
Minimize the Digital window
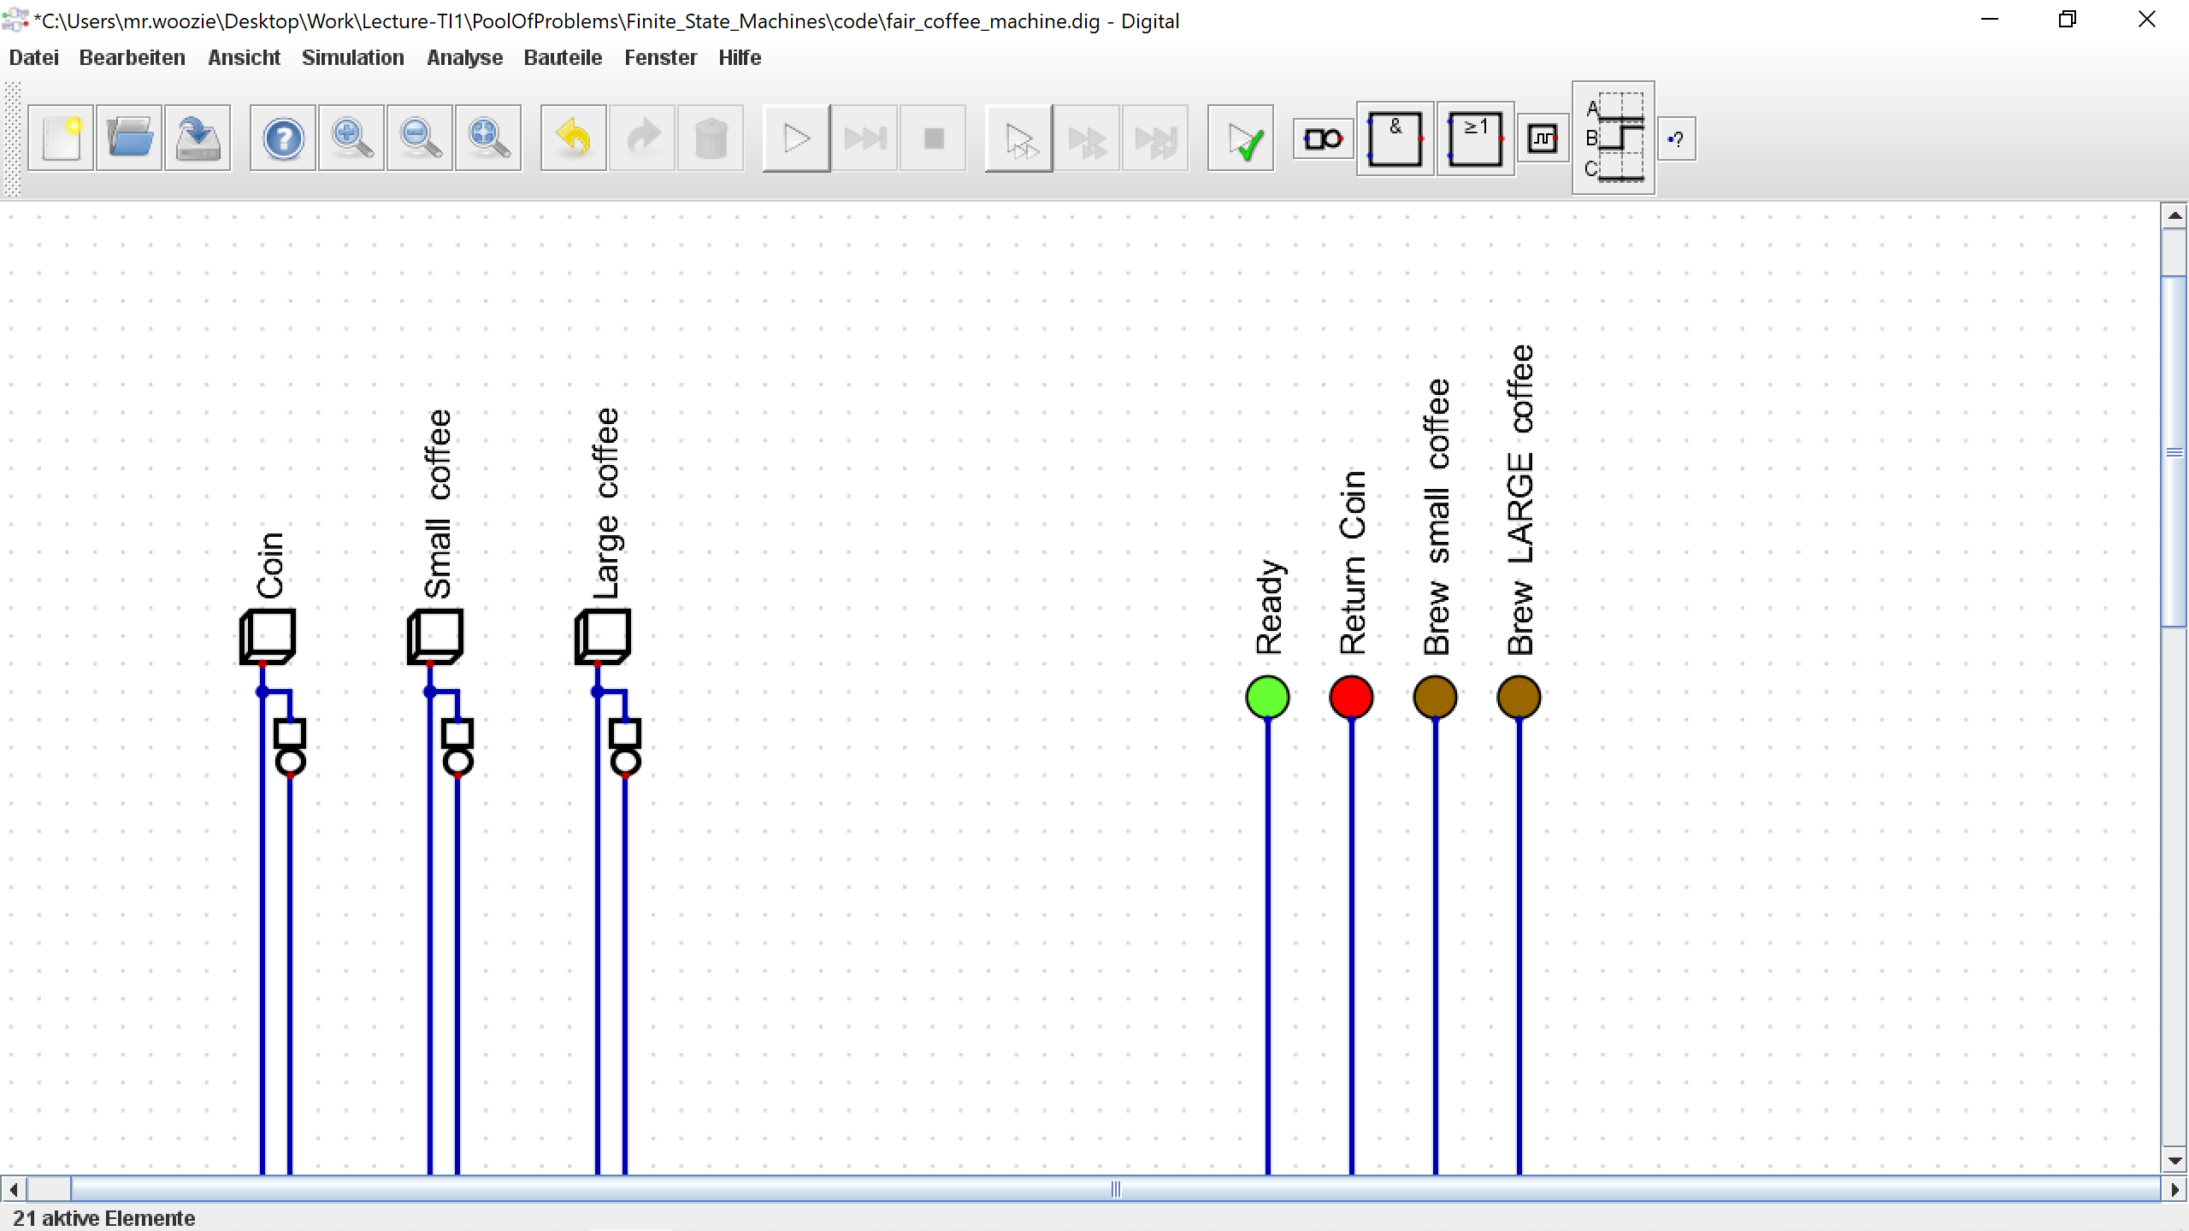pos(1990,20)
